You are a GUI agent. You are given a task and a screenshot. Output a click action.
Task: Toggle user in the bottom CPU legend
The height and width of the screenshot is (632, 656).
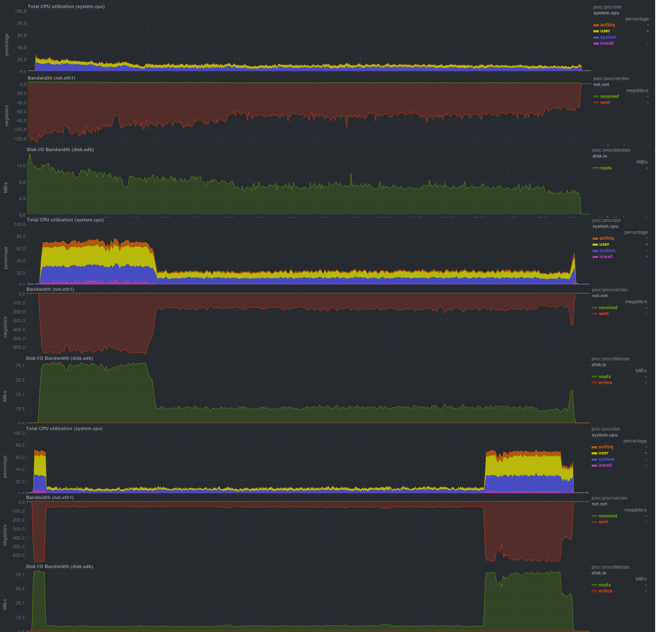point(603,453)
